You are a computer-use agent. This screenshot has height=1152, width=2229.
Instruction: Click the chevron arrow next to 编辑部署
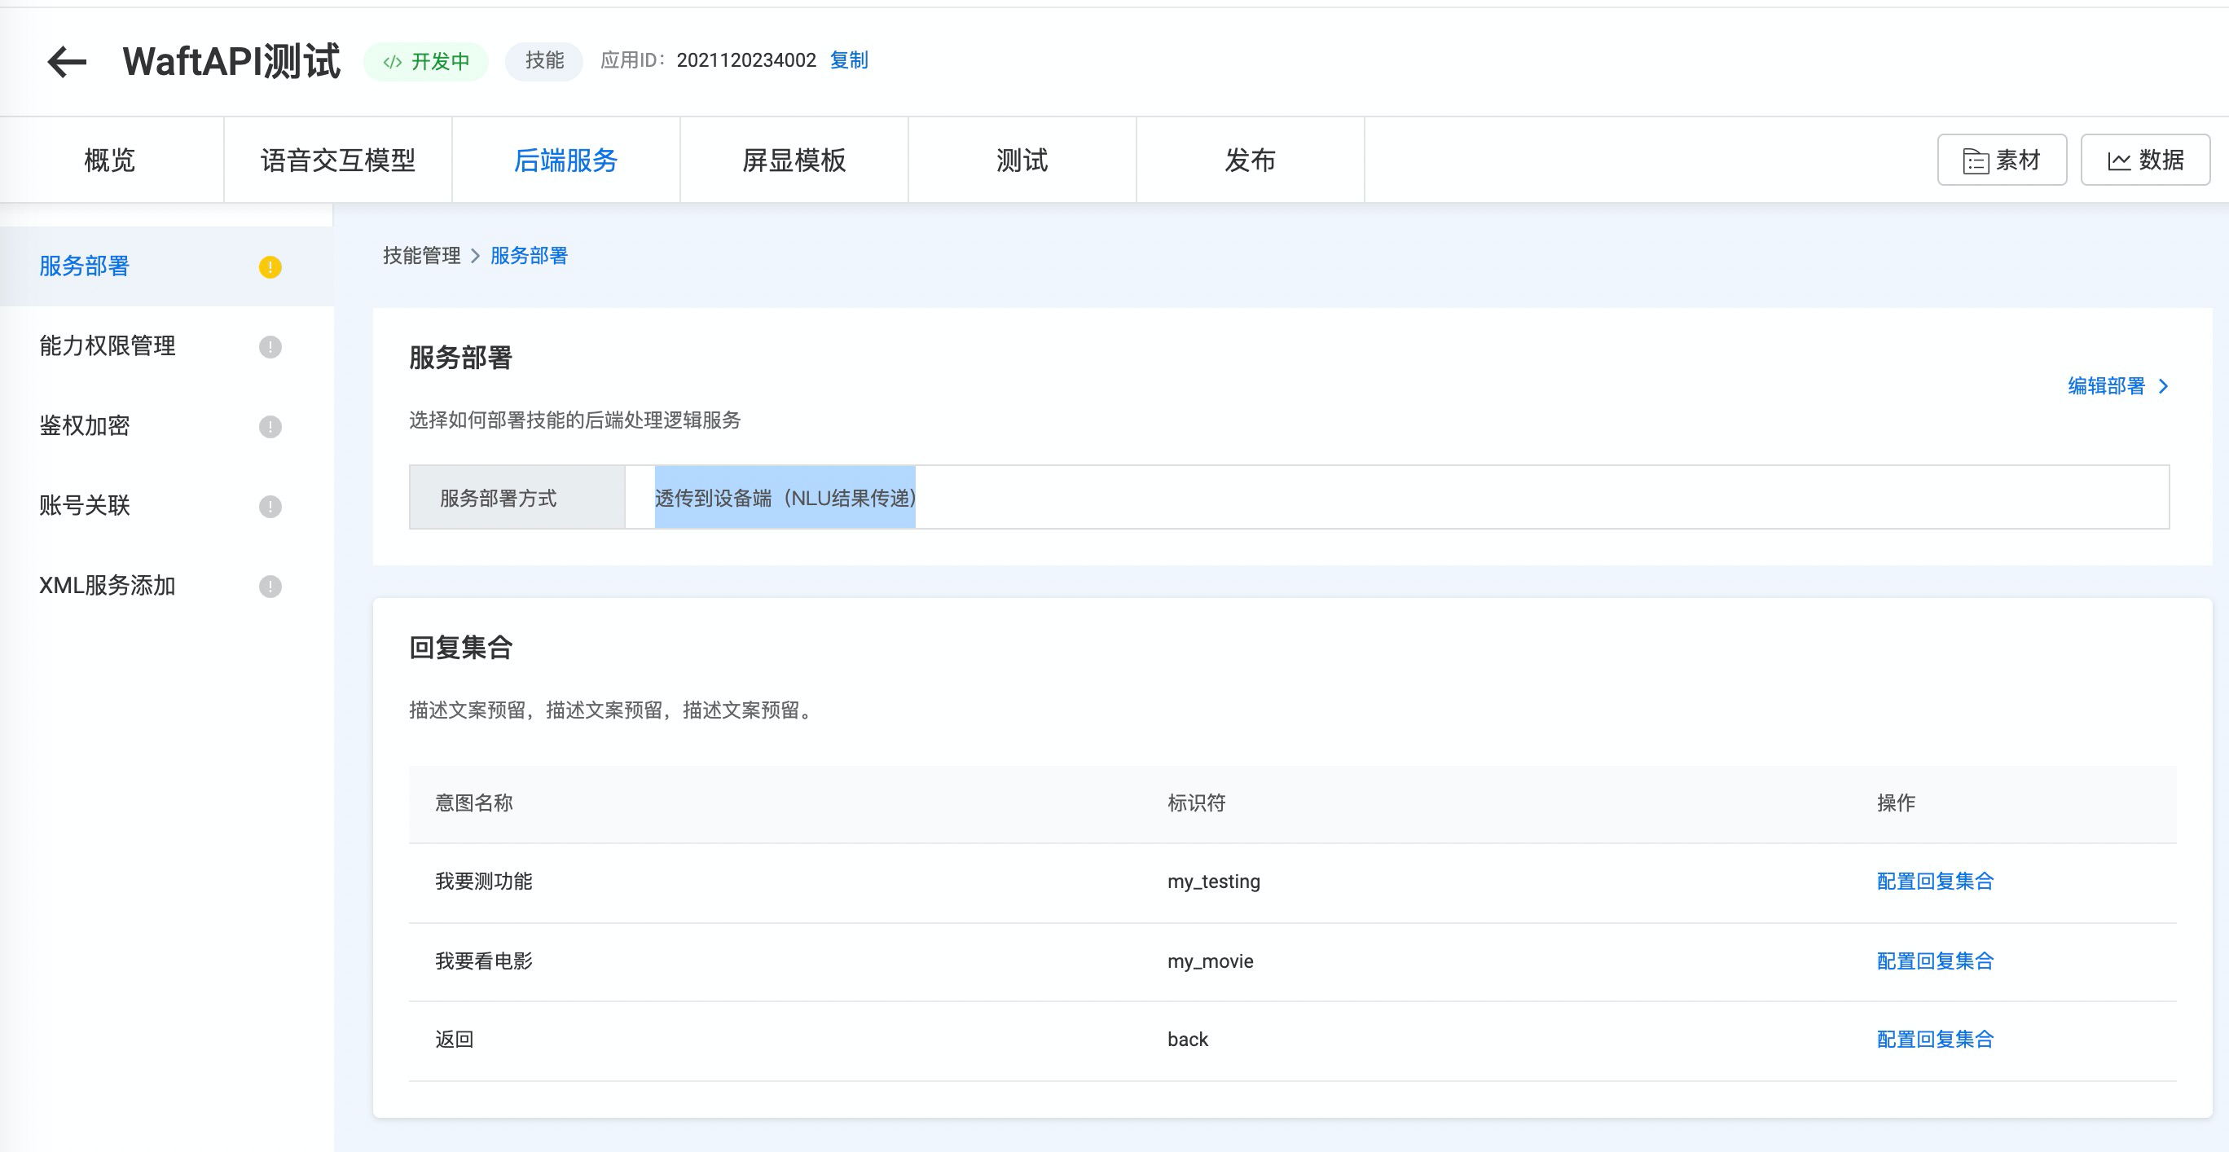2162,386
